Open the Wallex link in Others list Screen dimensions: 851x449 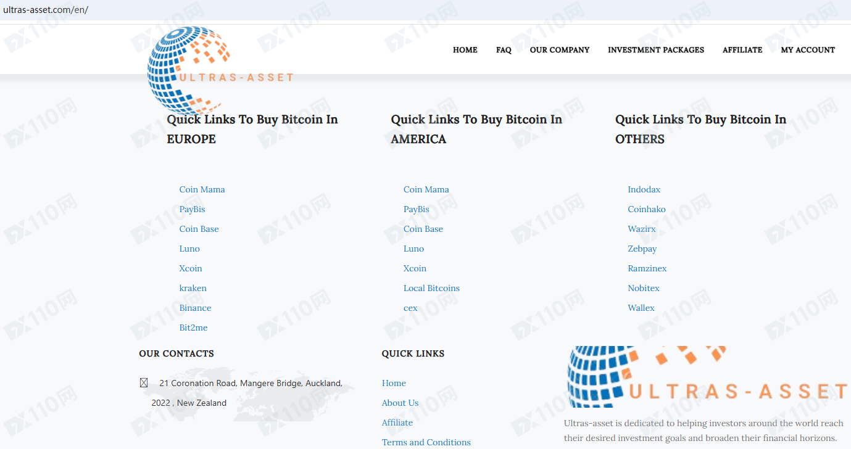click(x=641, y=308)
